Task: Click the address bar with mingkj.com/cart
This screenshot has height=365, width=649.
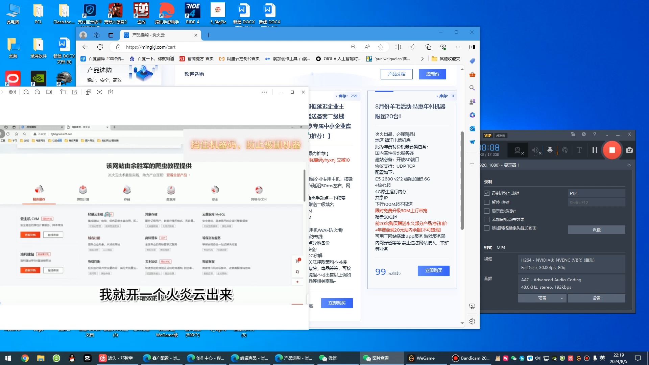Action: pos(233,47)
